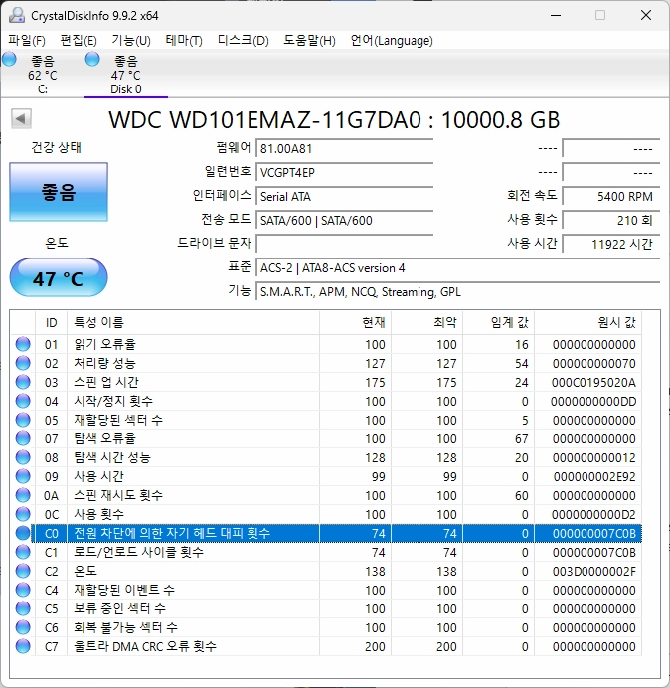Click status orb of row 08 탐색 시간 성능

pyautogui.click(x=23, y=457)
